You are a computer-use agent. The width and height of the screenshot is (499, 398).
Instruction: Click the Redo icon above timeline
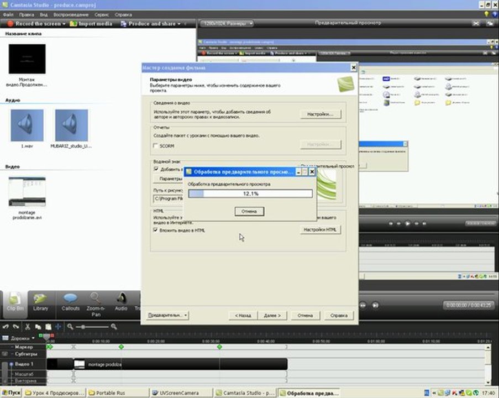pos(15,327)
